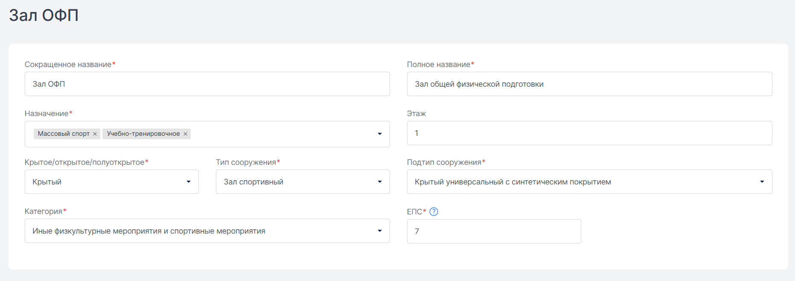Click the Полное название input field
Screen dimensions: 795x281
click(x=589, y=84)
